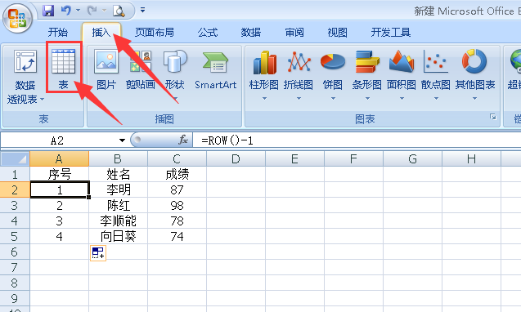Click the Select All corner button
This screenshot has width=521, height=312.
15,159
